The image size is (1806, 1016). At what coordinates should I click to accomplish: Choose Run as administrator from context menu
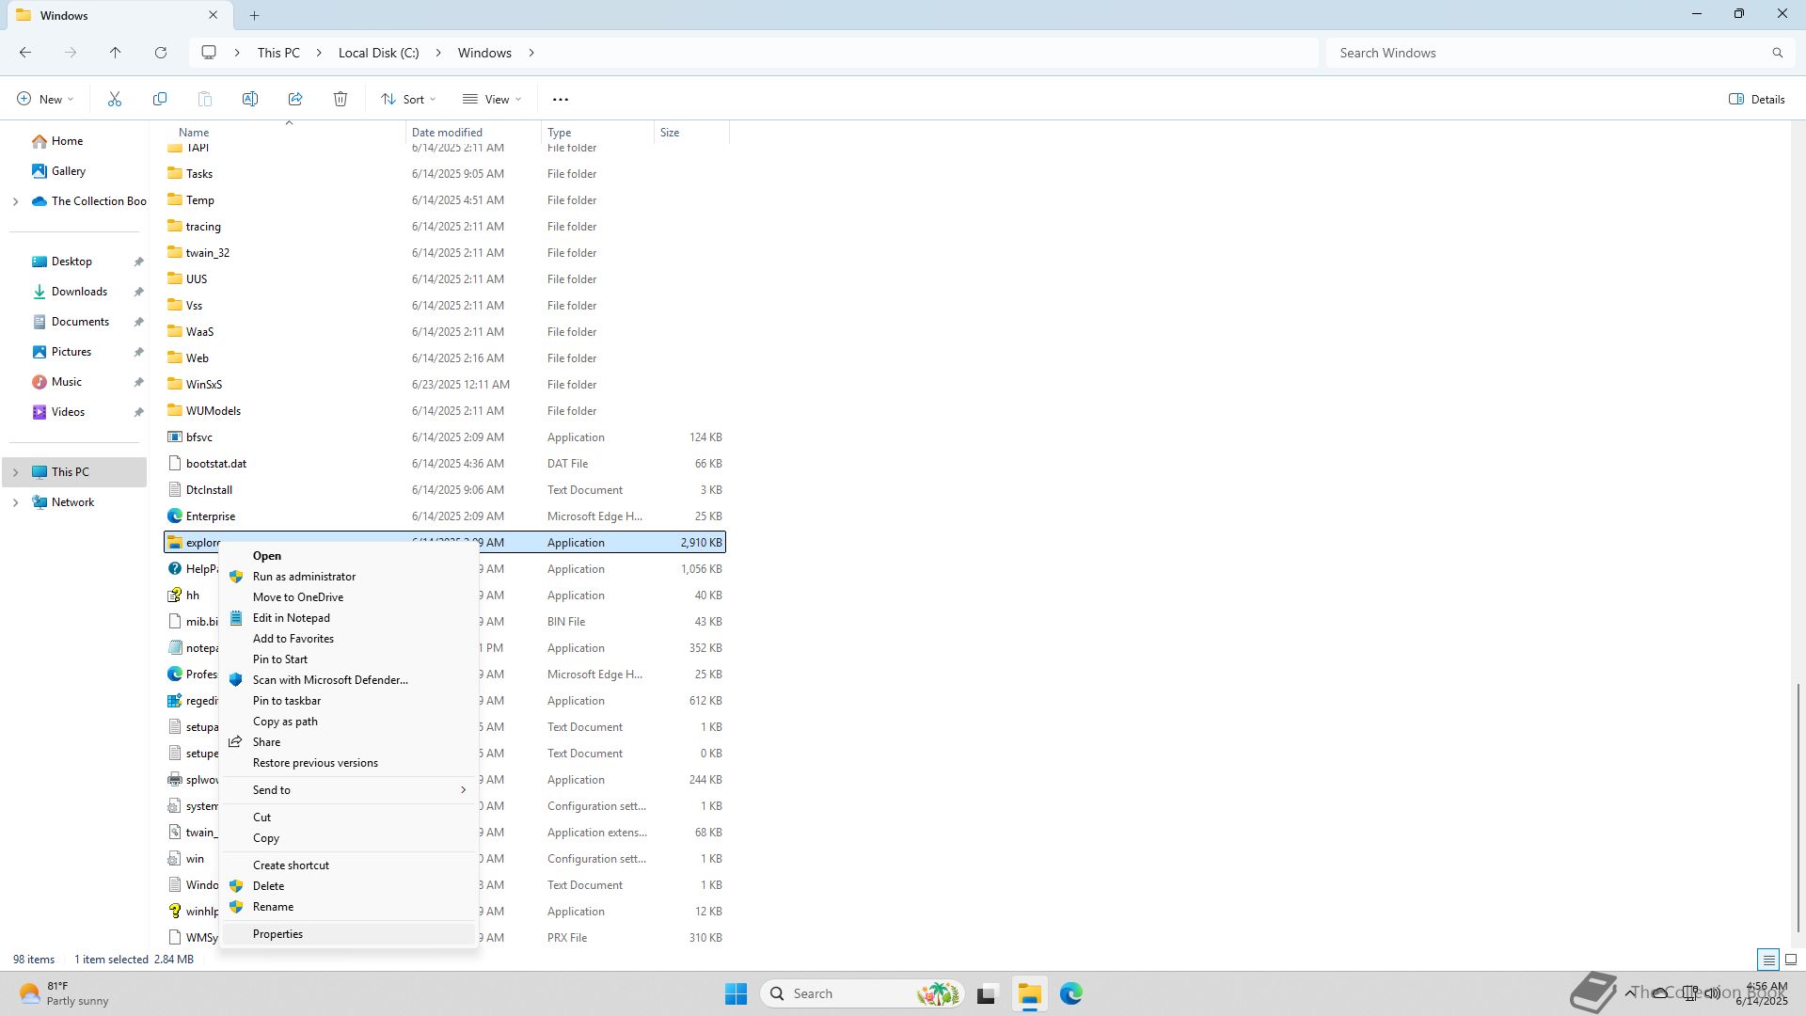304,577
